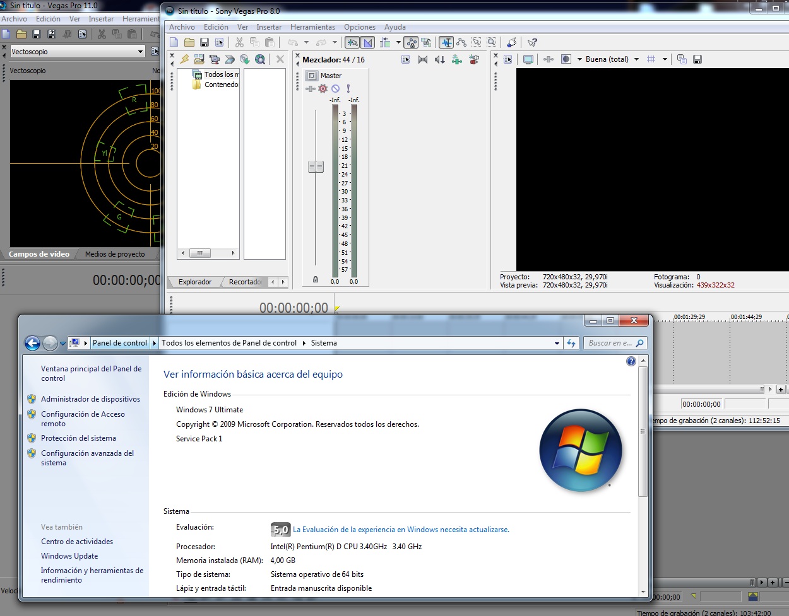
Task: Open Opciones menu in Vegas Pro 8.0
Action: point(360,27)
